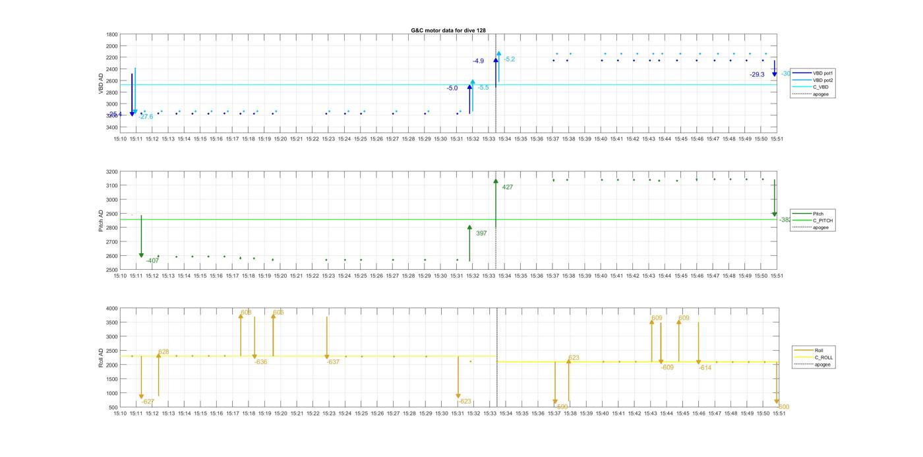Click the '-609' annotation in the Roll plot
The image size is (923, 457).
point(667,367)
